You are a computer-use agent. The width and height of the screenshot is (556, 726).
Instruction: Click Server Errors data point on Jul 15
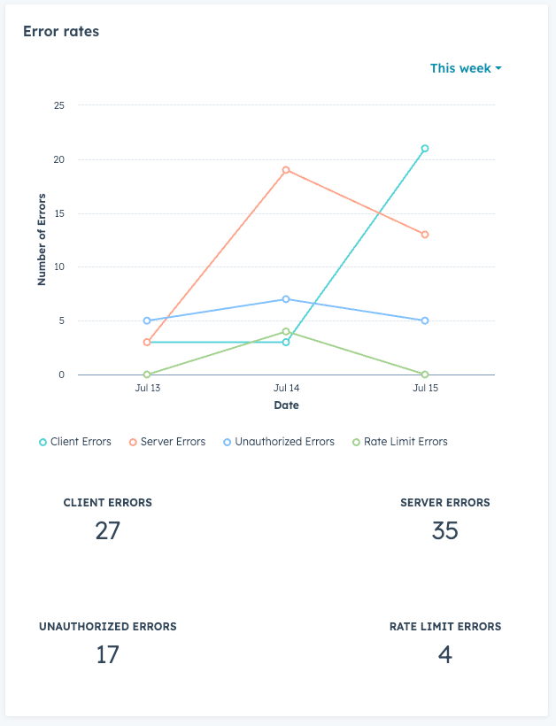[x=425, y=235]
